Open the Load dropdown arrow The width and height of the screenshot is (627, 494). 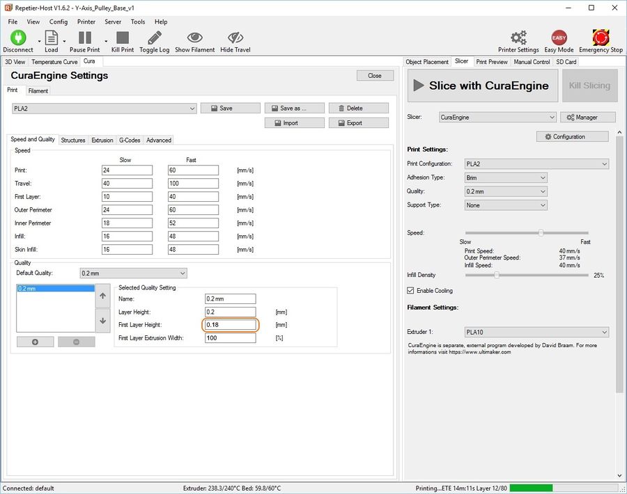(x=64, y=41)
